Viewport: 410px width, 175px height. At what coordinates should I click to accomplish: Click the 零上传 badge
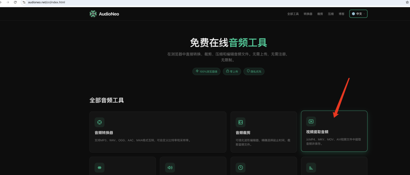coord(232,71)
